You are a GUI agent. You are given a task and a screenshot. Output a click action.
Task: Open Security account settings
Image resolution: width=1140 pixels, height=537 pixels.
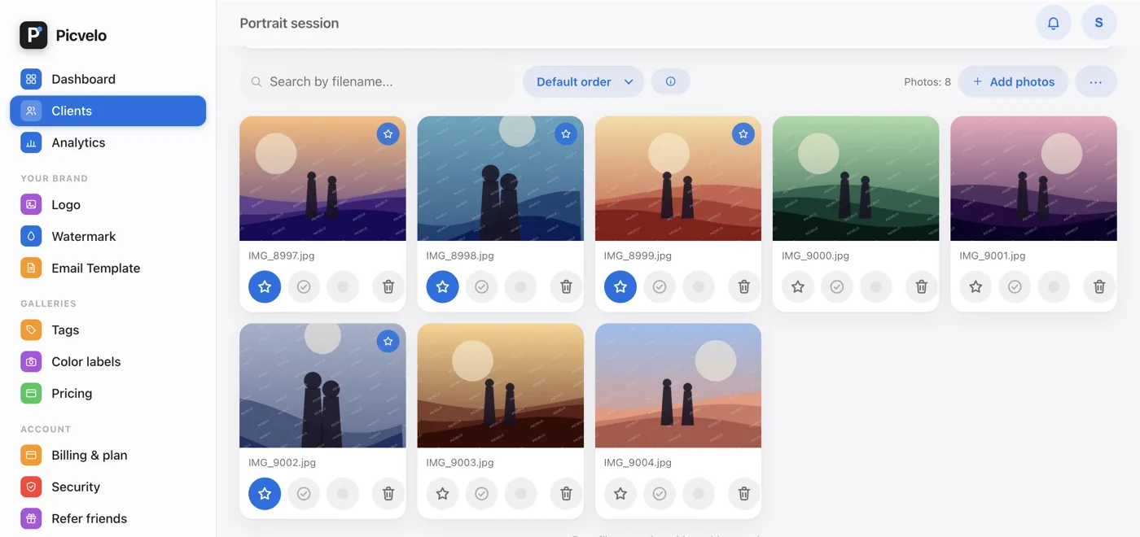107,487
